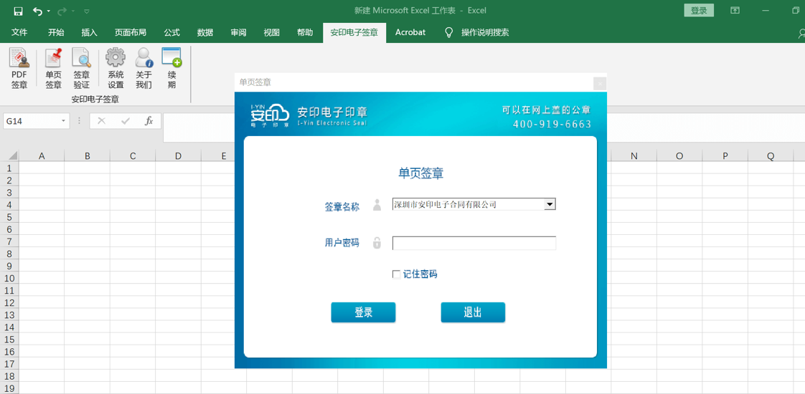The width and height of the screenshot is (805, 394).
Task: Click the 续期 renewal icon
Action: [x=172, y=69]
